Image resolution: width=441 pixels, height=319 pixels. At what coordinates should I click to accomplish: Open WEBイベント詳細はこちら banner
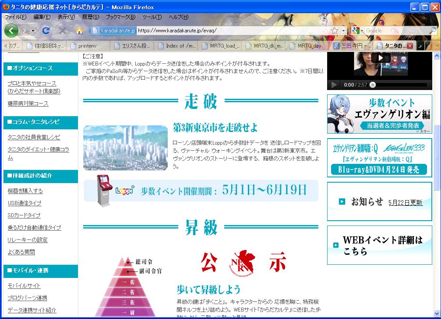click(x=379, y=245)
